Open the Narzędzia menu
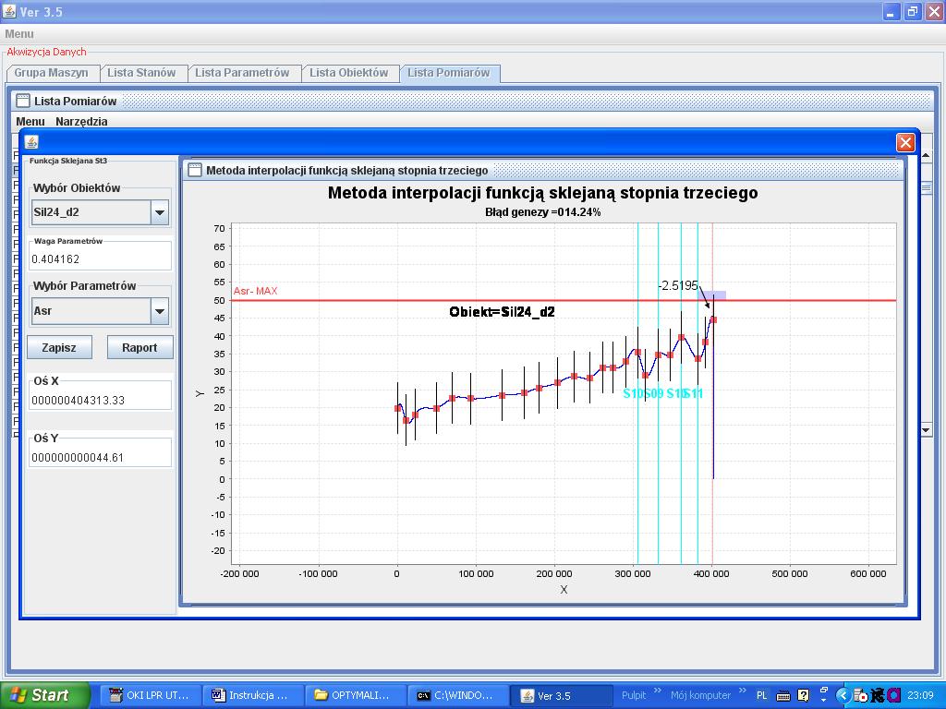This screenshot has height=709, width=946. click(x=81, y=121)
